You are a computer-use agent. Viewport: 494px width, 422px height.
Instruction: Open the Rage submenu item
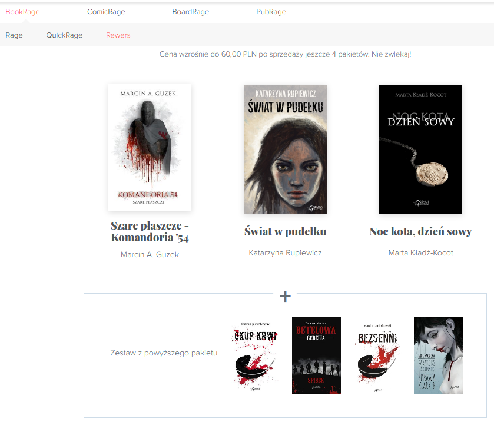[14, 35]
